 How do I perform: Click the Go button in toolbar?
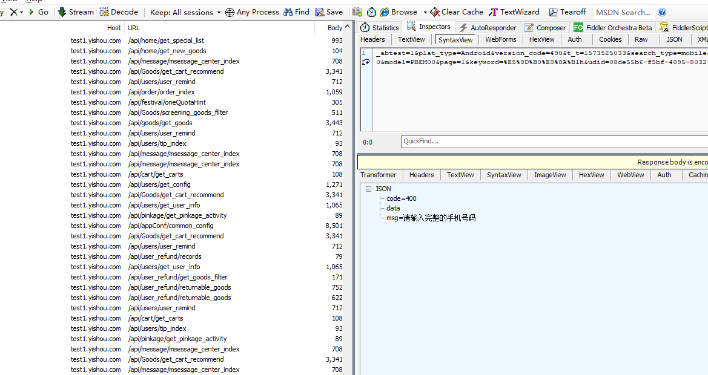pos(39,12)
